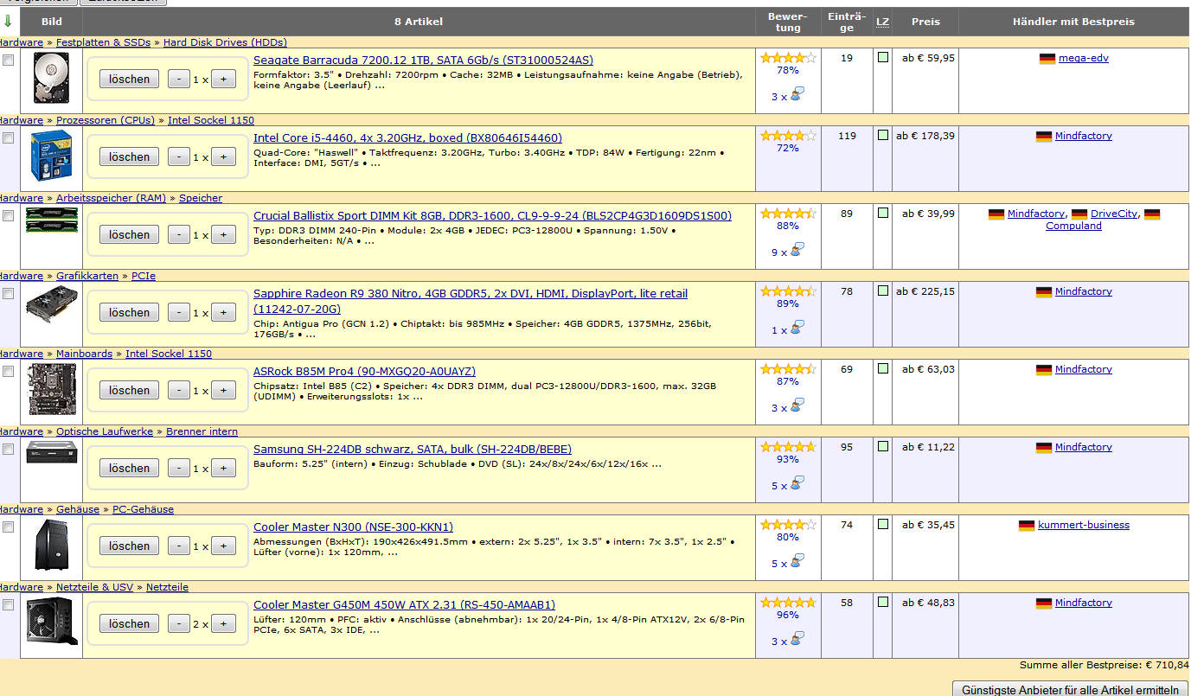
Task: Click star rating of Intel Core i5-4460
Action: [788, 136]
